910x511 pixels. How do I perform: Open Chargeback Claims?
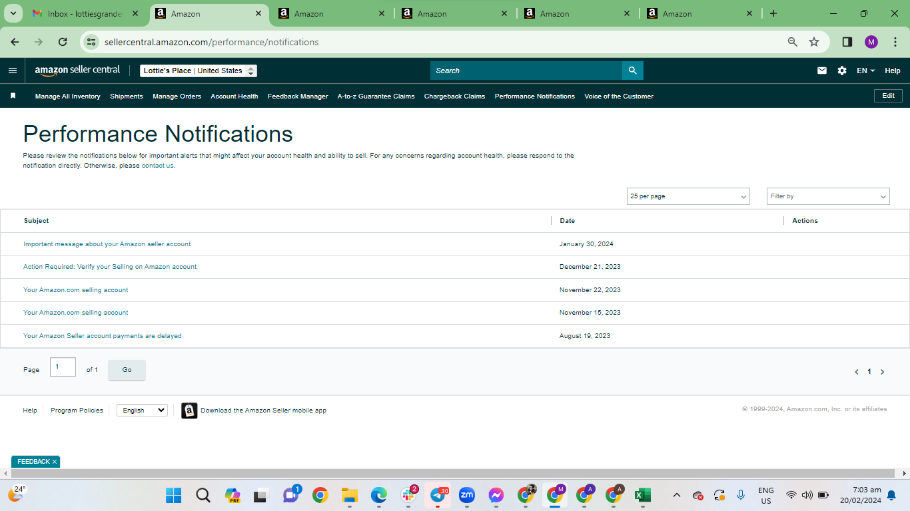454,96
